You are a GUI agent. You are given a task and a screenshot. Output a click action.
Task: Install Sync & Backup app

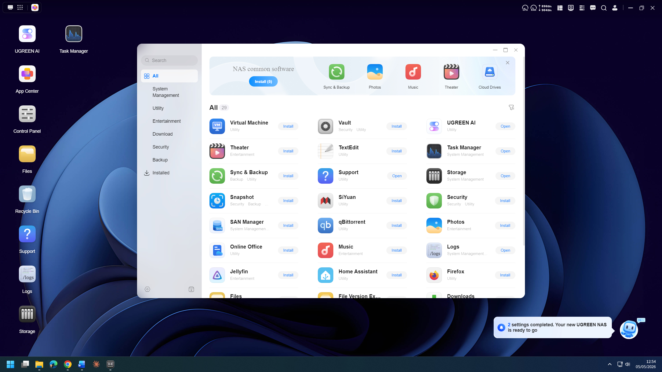pyautogui.click(x=288, y=176)
